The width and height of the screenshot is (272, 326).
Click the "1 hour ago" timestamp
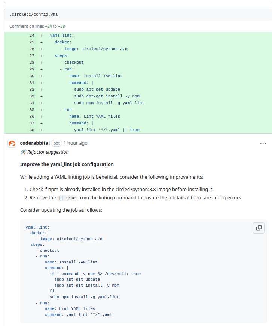(x=75, y=143)
